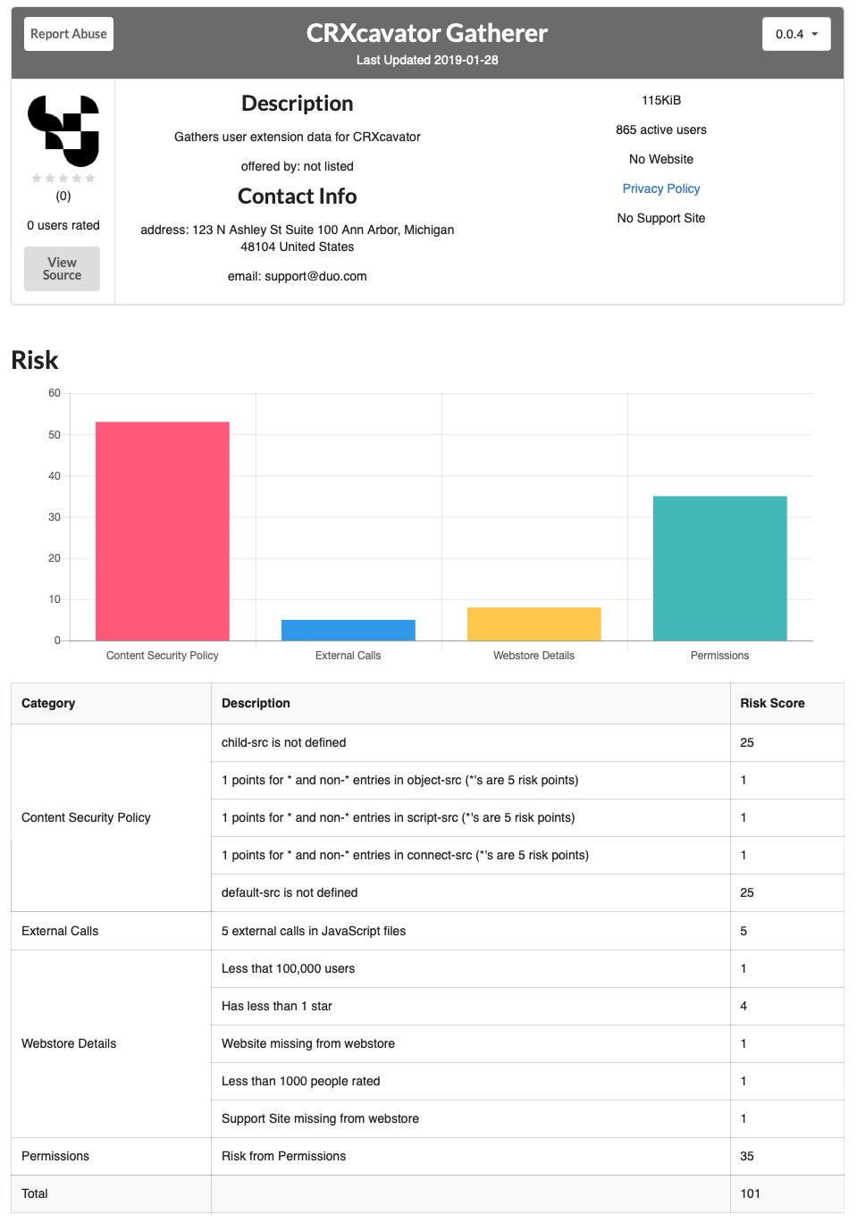Open the 0.0.4 version dropdown
This screenshot has width=857, height=1222.
[x=796, y=34]
